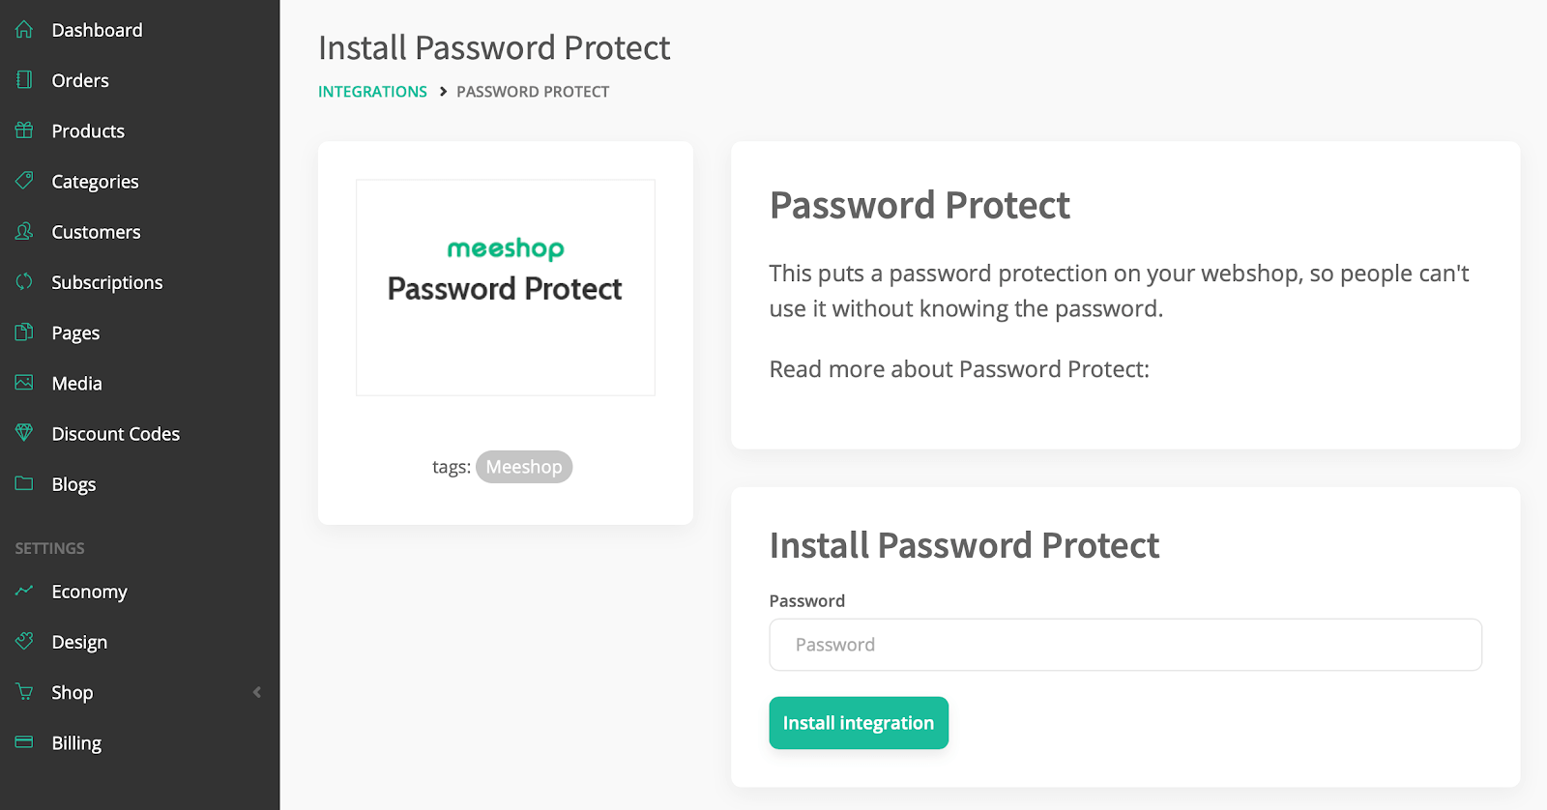The height and width of the screenshot is (810, 1547).
Task: Click the Products gift box icon
Action: pos(24,130)
